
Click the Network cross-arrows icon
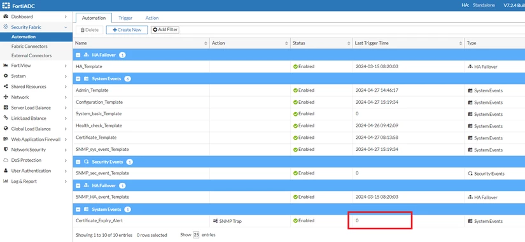click(5, 97)
